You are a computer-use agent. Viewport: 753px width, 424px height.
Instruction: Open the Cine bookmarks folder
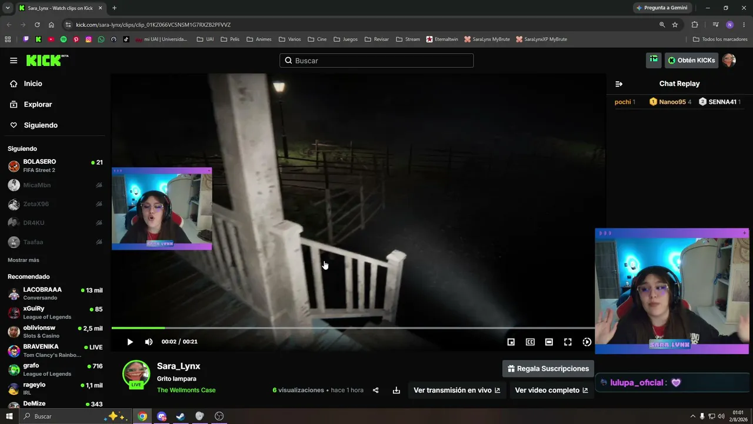click(317, 39)
